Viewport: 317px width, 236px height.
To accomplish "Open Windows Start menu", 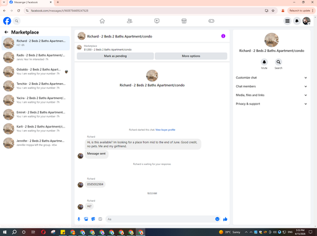I will (x=4, y=232).
